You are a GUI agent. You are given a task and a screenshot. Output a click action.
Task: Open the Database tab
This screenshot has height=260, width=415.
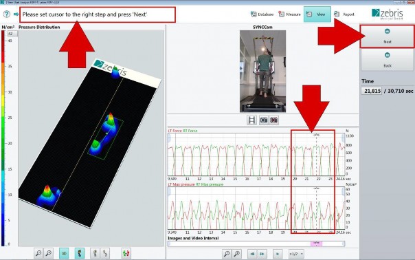click(262, 14)
